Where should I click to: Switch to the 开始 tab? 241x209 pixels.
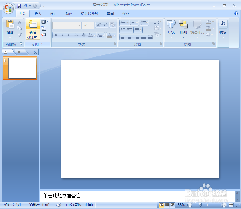coord(23,14)
